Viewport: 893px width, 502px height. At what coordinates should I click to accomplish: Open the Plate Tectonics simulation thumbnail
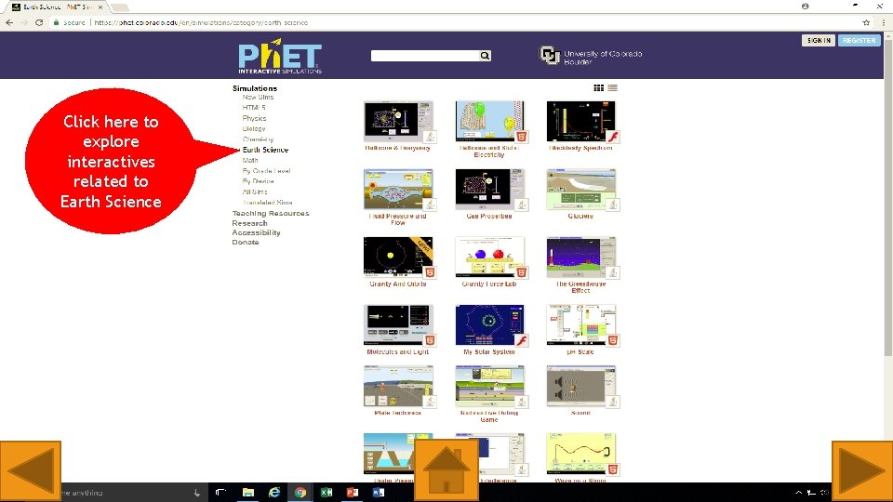tap(398, 387)
